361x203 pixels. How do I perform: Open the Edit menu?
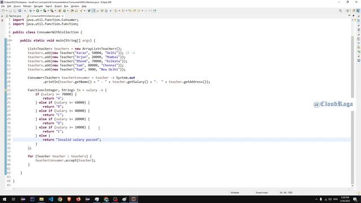[9, 6]
